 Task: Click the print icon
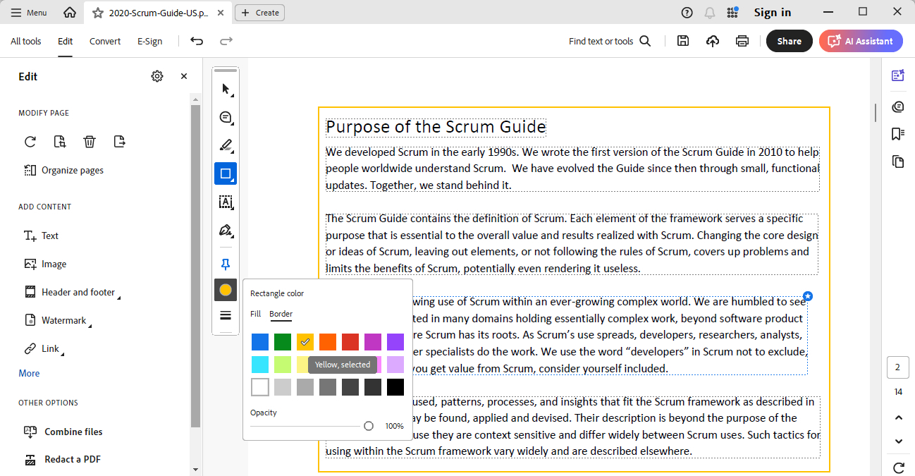point(742,41)
